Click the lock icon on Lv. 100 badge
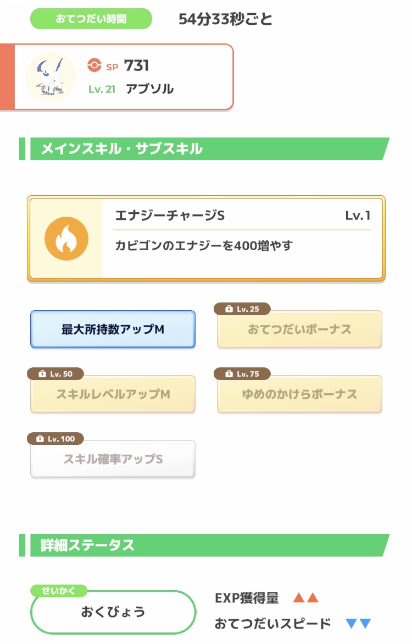The width and height of the screenshot is (412, 644). [40, 439]
